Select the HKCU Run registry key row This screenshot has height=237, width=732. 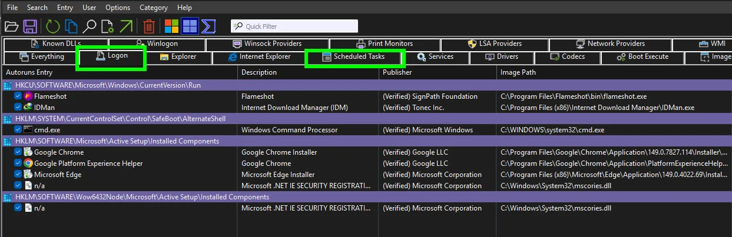[366, 85]
